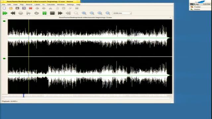Click the horizontal scrollbar's left arrow
The height and width of the screenshot is (119, 212).
pyautogui.click(x=3, y=98)
